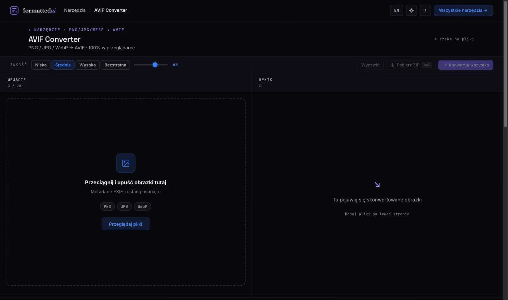The height and width of the screenshot is (300, 508).
Task: Click the page vertical scrollbar
Action: pyautogui.click(x=505, y=64)
